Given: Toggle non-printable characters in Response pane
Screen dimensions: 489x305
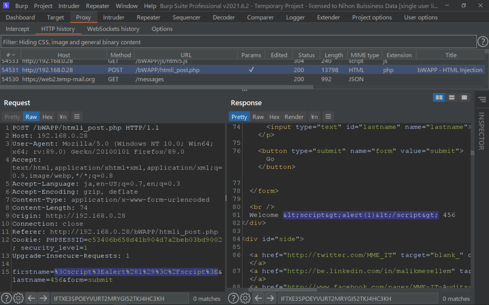Looking at the screenshot, I should tap(314, 117).
